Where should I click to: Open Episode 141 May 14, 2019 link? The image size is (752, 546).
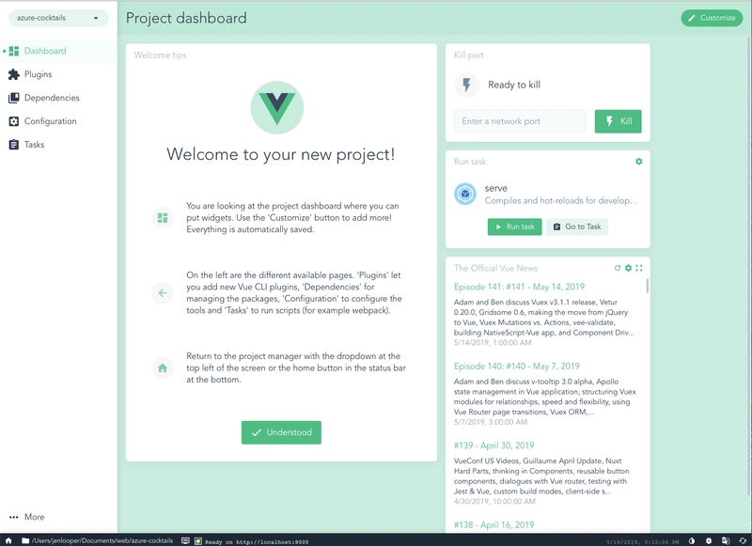tap(520, 287)
